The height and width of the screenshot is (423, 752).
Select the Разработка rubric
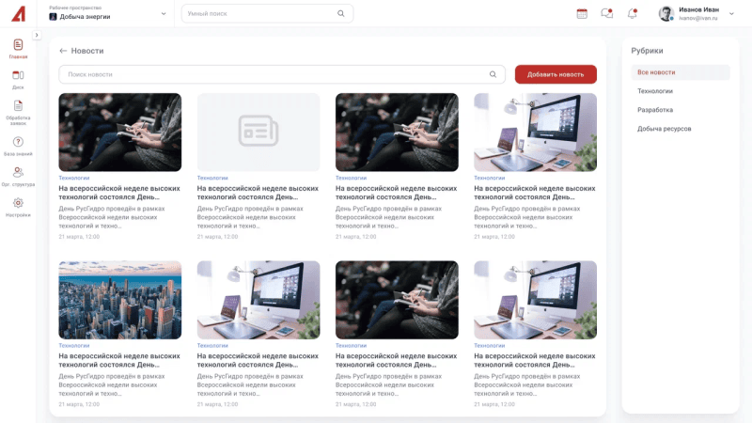pyautogui.click(x=655, y=110)
